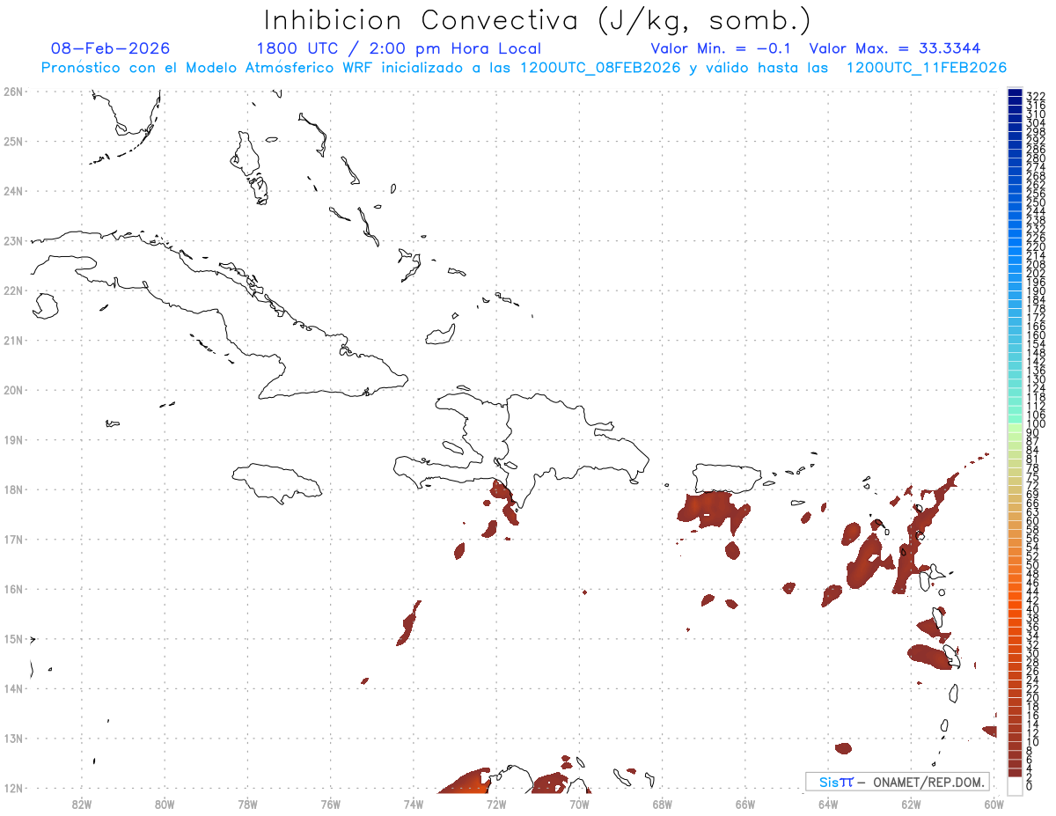Click the "Inhibicion Convectiva (J/kg, somb.)" title
1056x816 pixels.
coord(538,21)
